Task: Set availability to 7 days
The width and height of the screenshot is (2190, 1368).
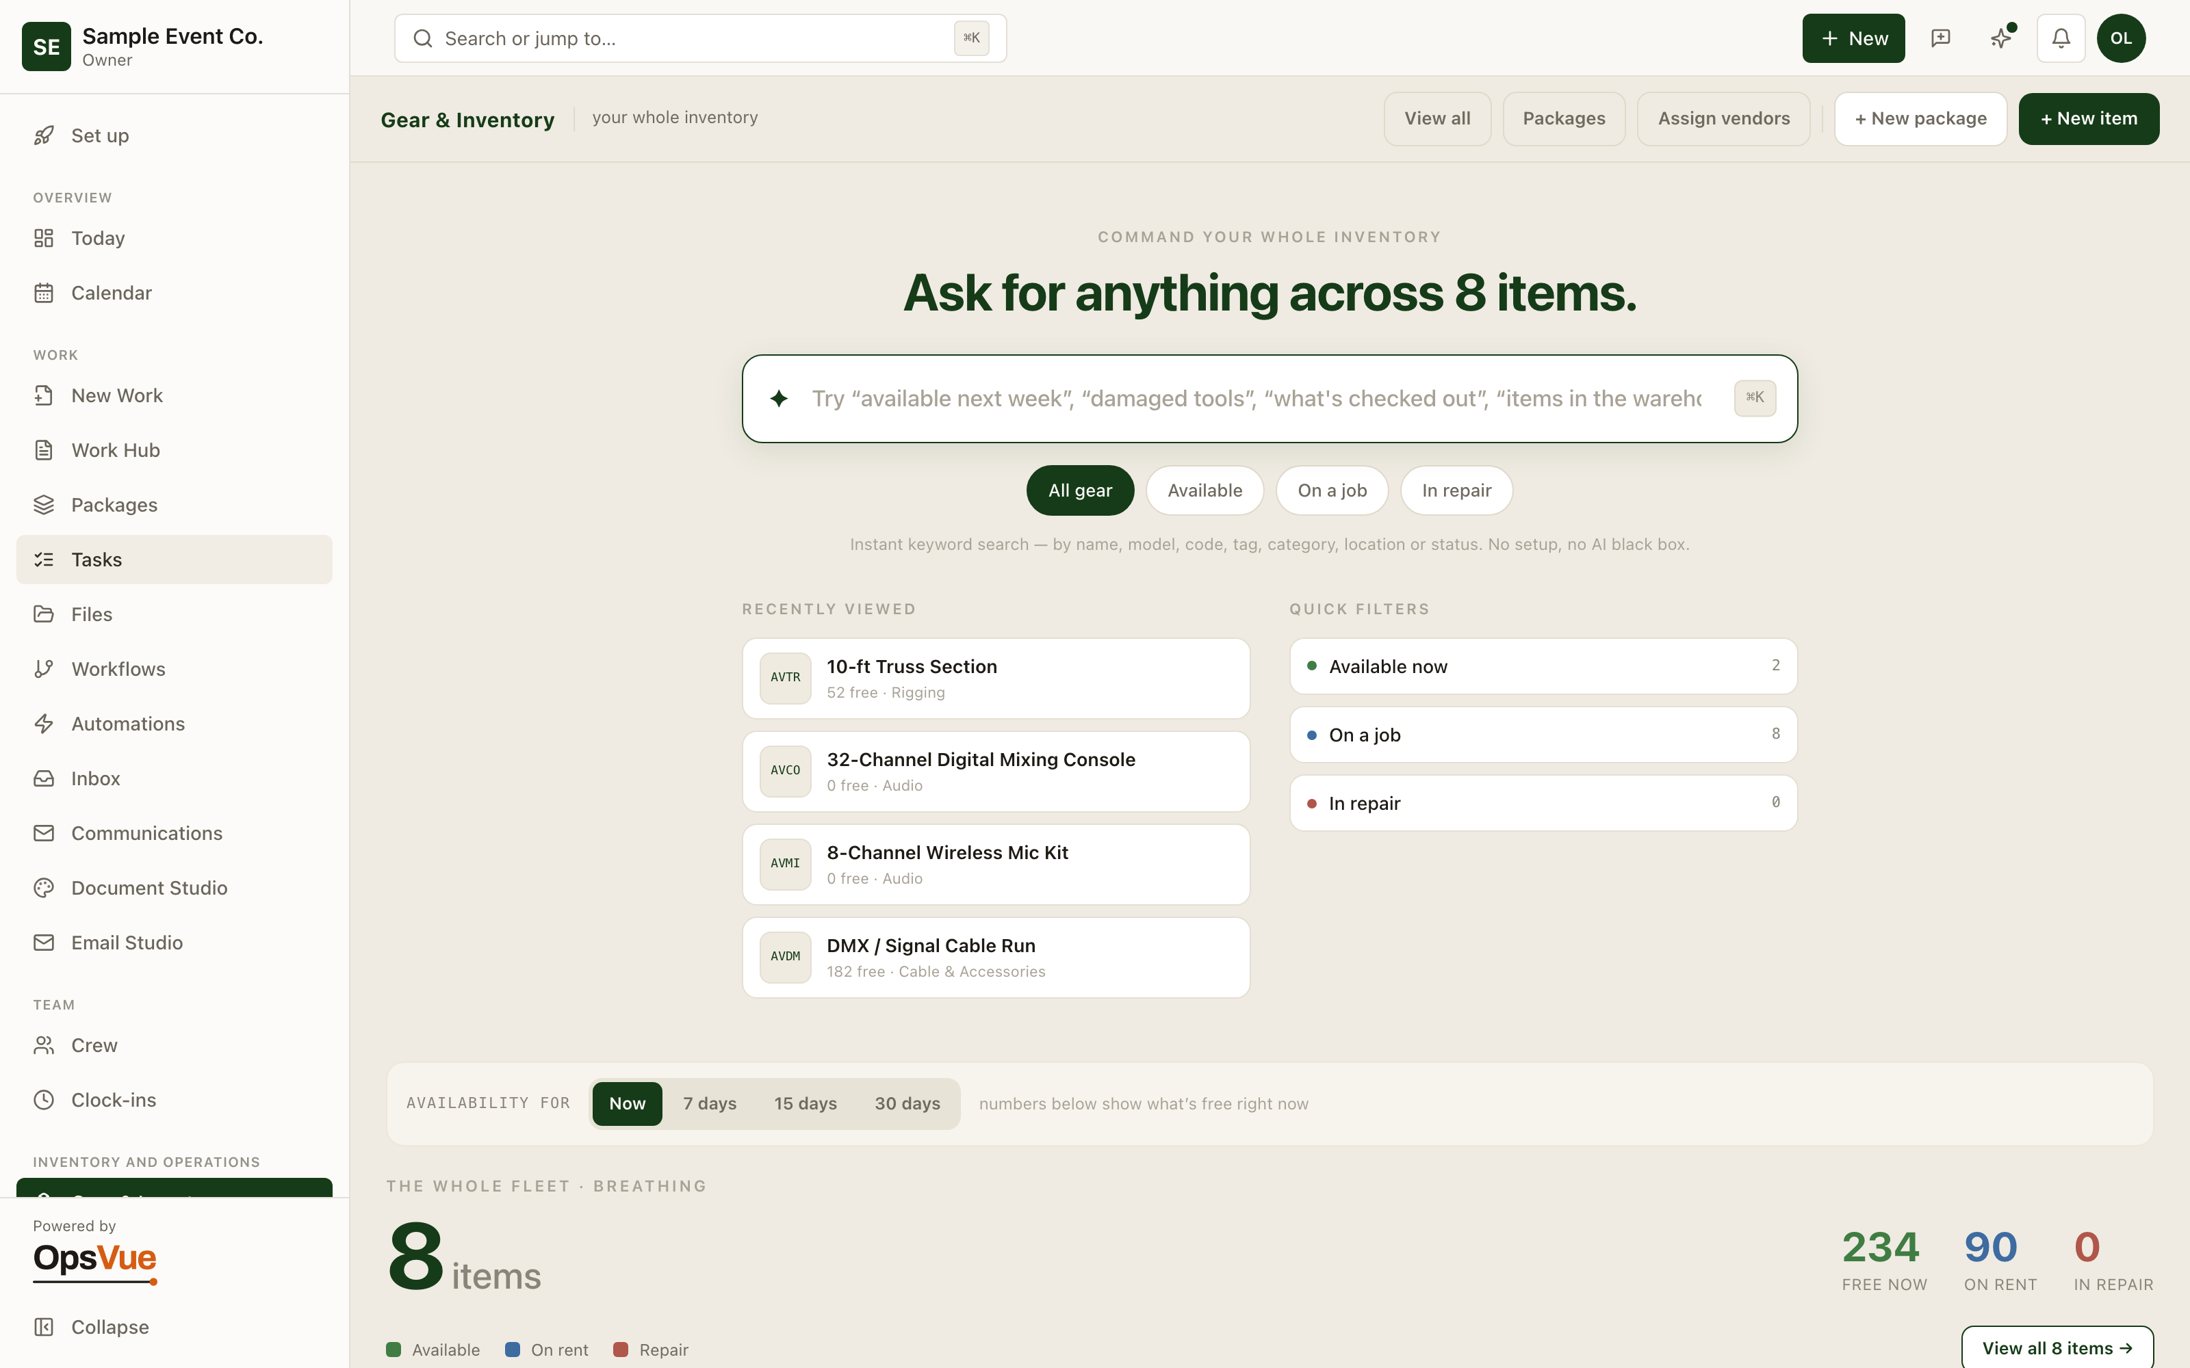Action: pos(710,1104)
